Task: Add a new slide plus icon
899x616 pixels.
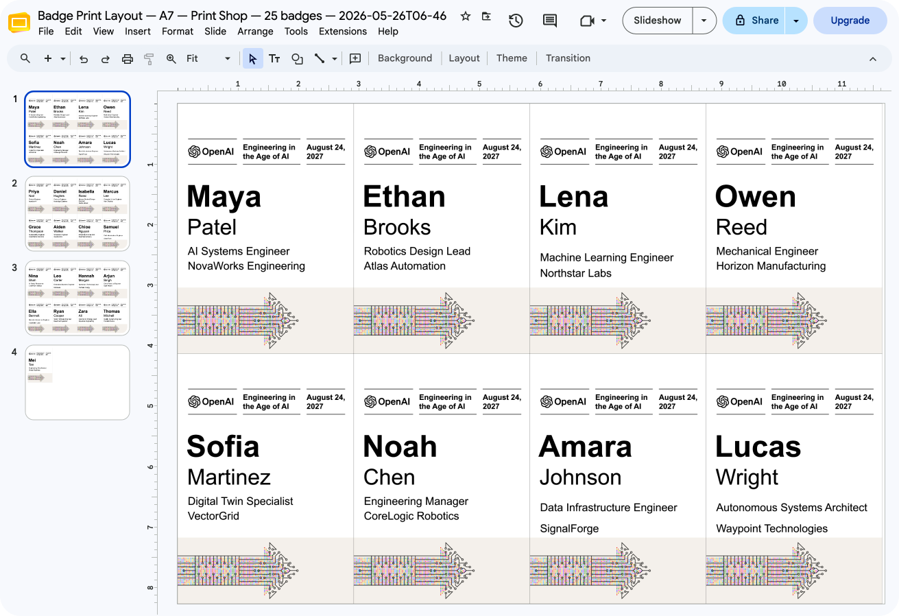Action: point(48,58)
